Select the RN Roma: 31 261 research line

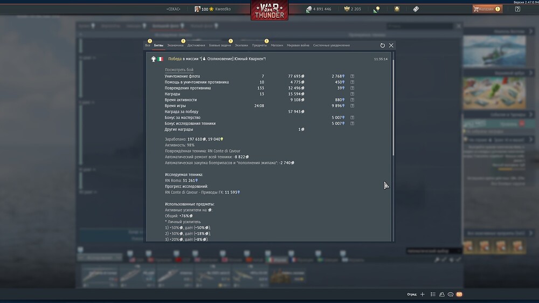click(x=181, y=181)
